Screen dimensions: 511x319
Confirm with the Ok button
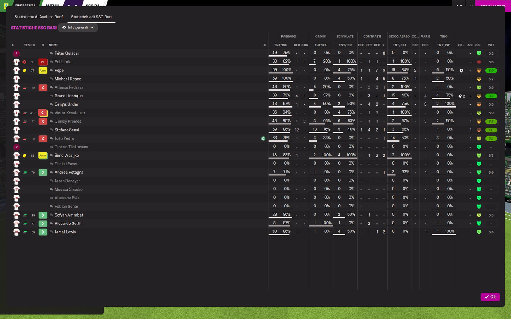coord(490,297)
